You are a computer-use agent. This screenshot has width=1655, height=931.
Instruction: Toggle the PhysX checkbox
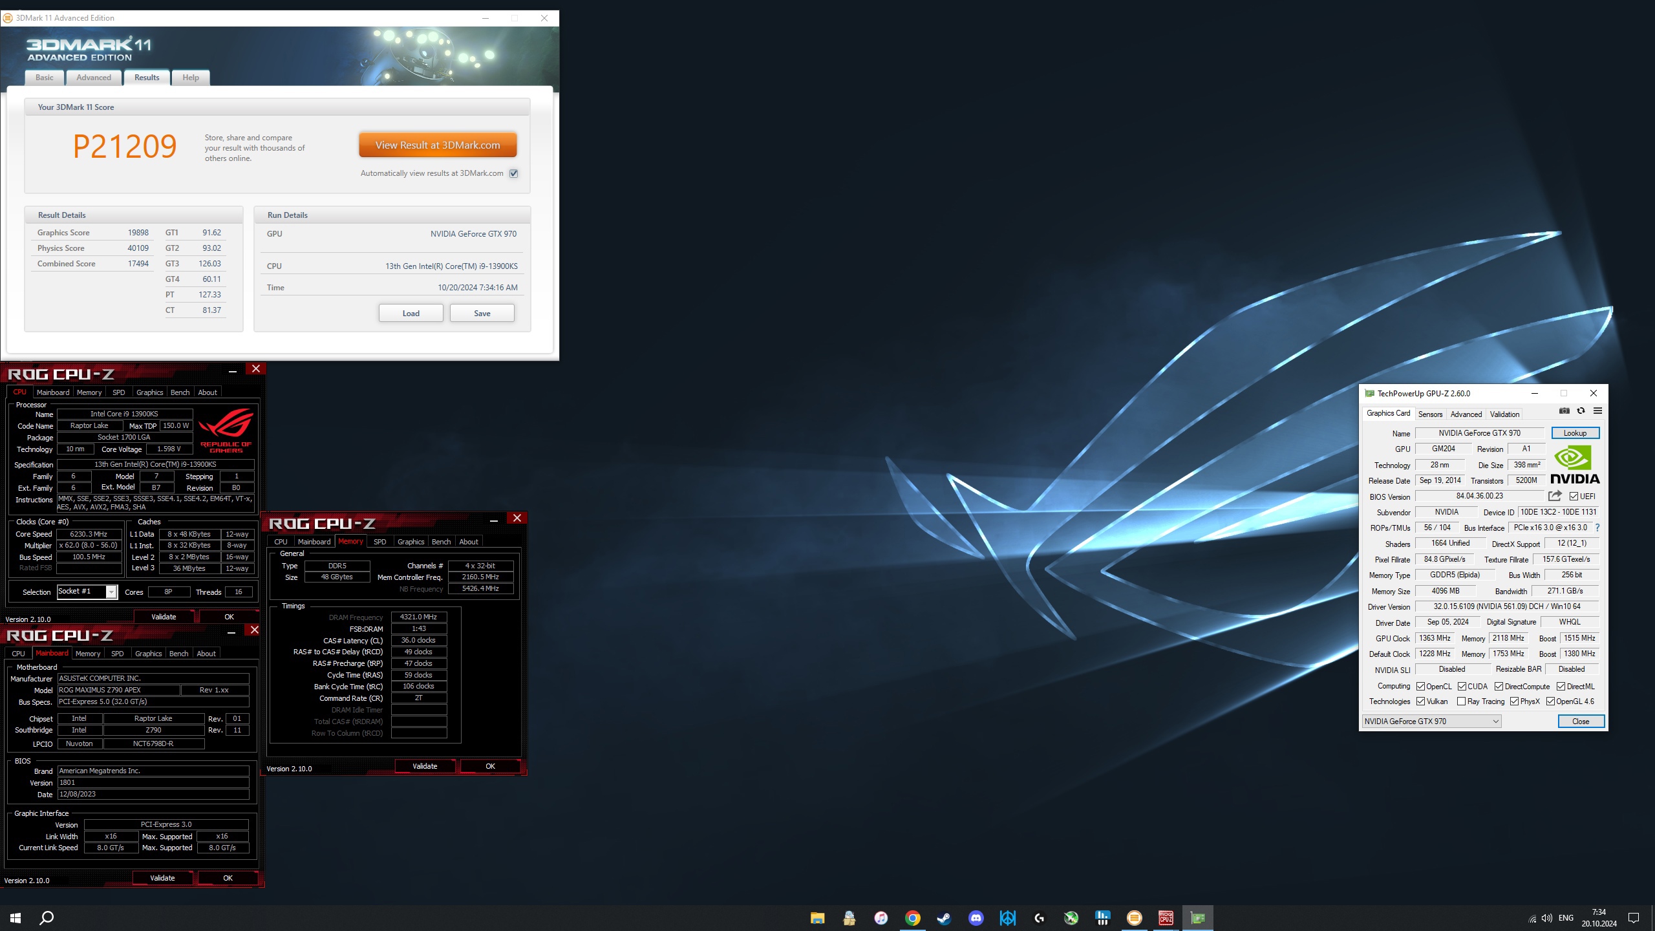[1514, 701]
